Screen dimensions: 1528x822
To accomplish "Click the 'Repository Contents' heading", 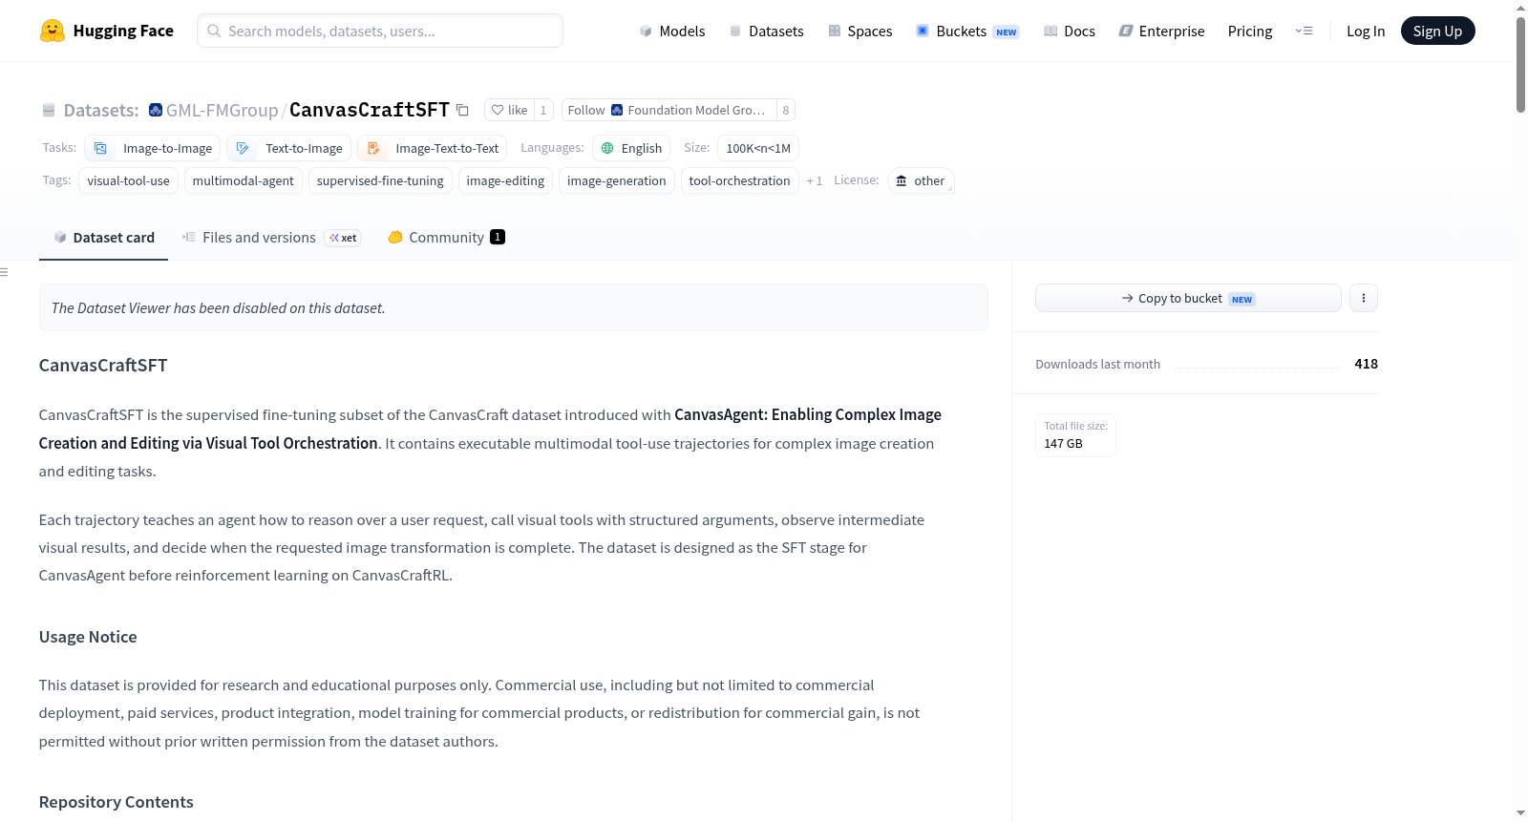I will (117, 802).
